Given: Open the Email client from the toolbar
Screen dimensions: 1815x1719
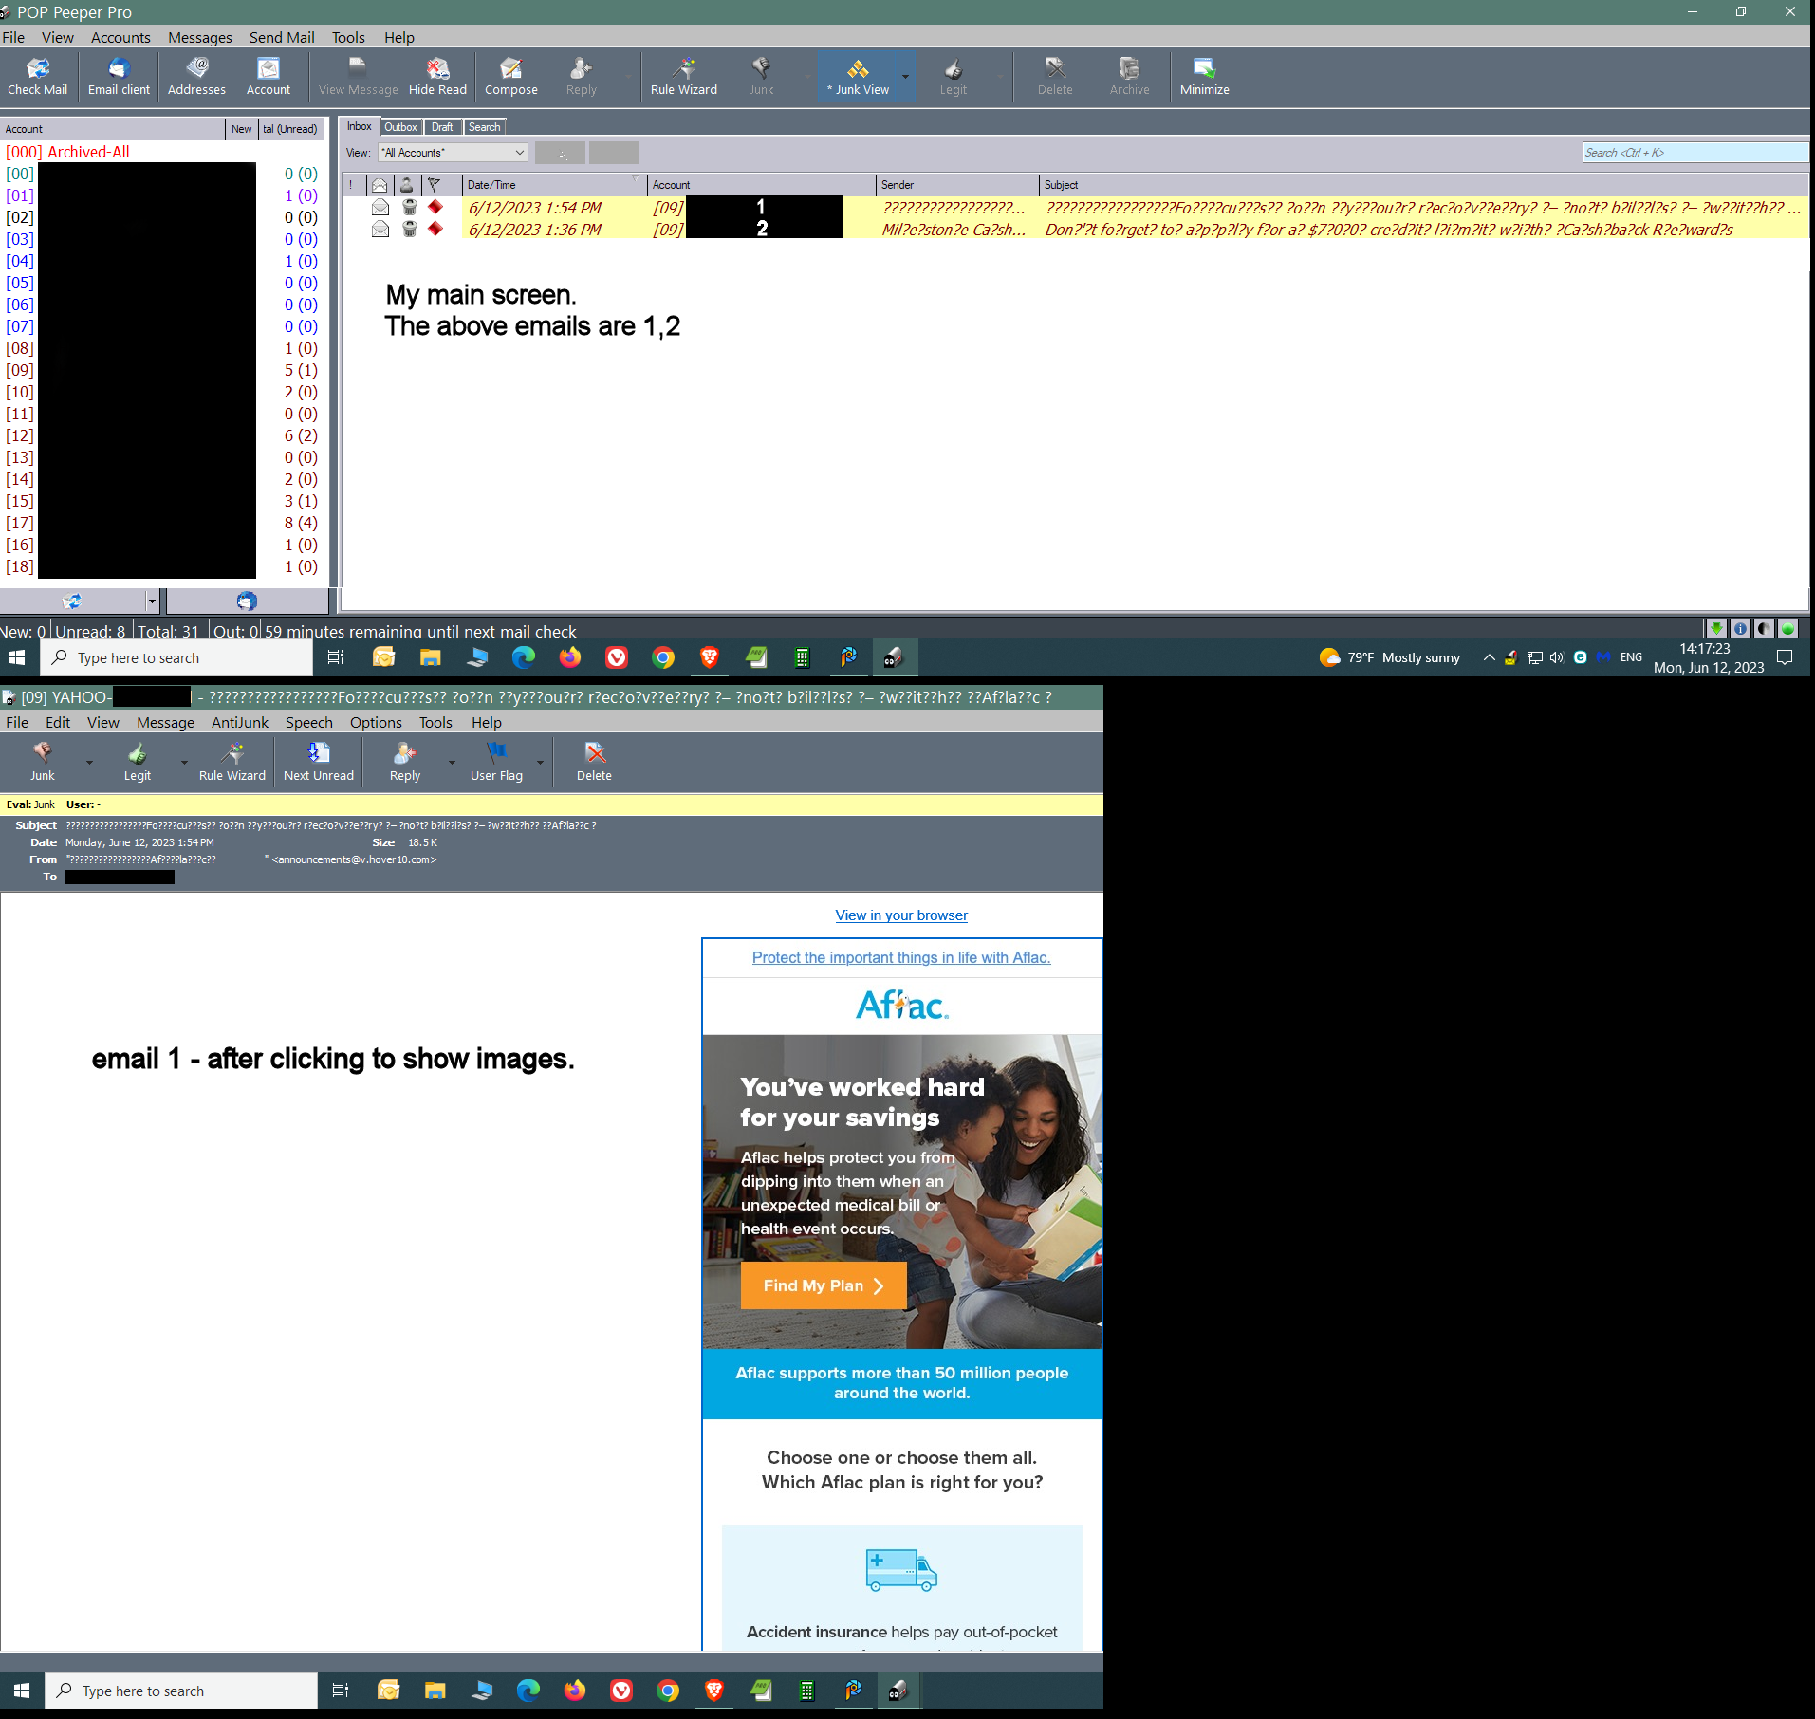Looking at the screenshot, I should coord(119,77).
